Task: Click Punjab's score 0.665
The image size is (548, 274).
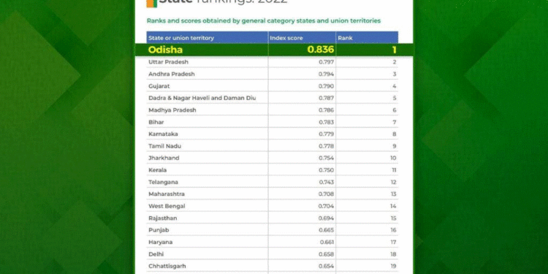Action: coord(326,230)
